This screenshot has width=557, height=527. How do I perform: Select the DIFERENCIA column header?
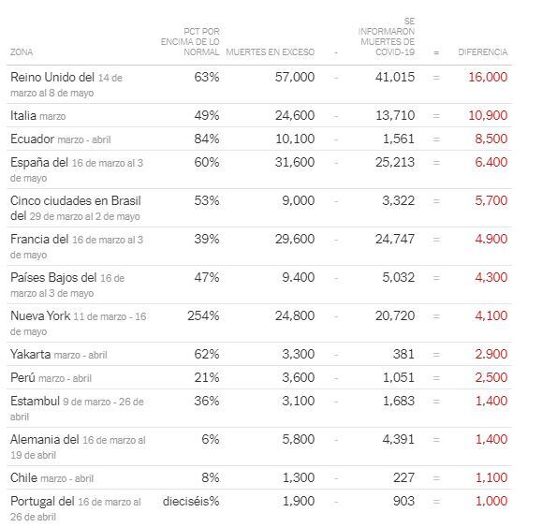pos(482,52)
